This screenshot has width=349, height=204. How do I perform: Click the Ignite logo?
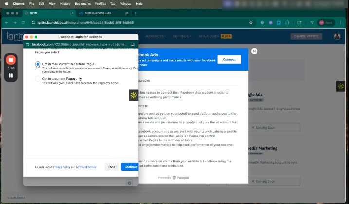pos(15,36)
